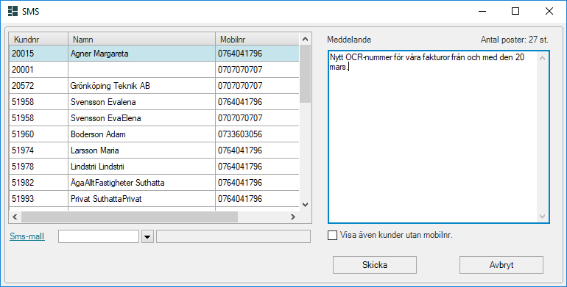Sort by Namn column header
Screen dimensions: 567x287
click(141, 39)
